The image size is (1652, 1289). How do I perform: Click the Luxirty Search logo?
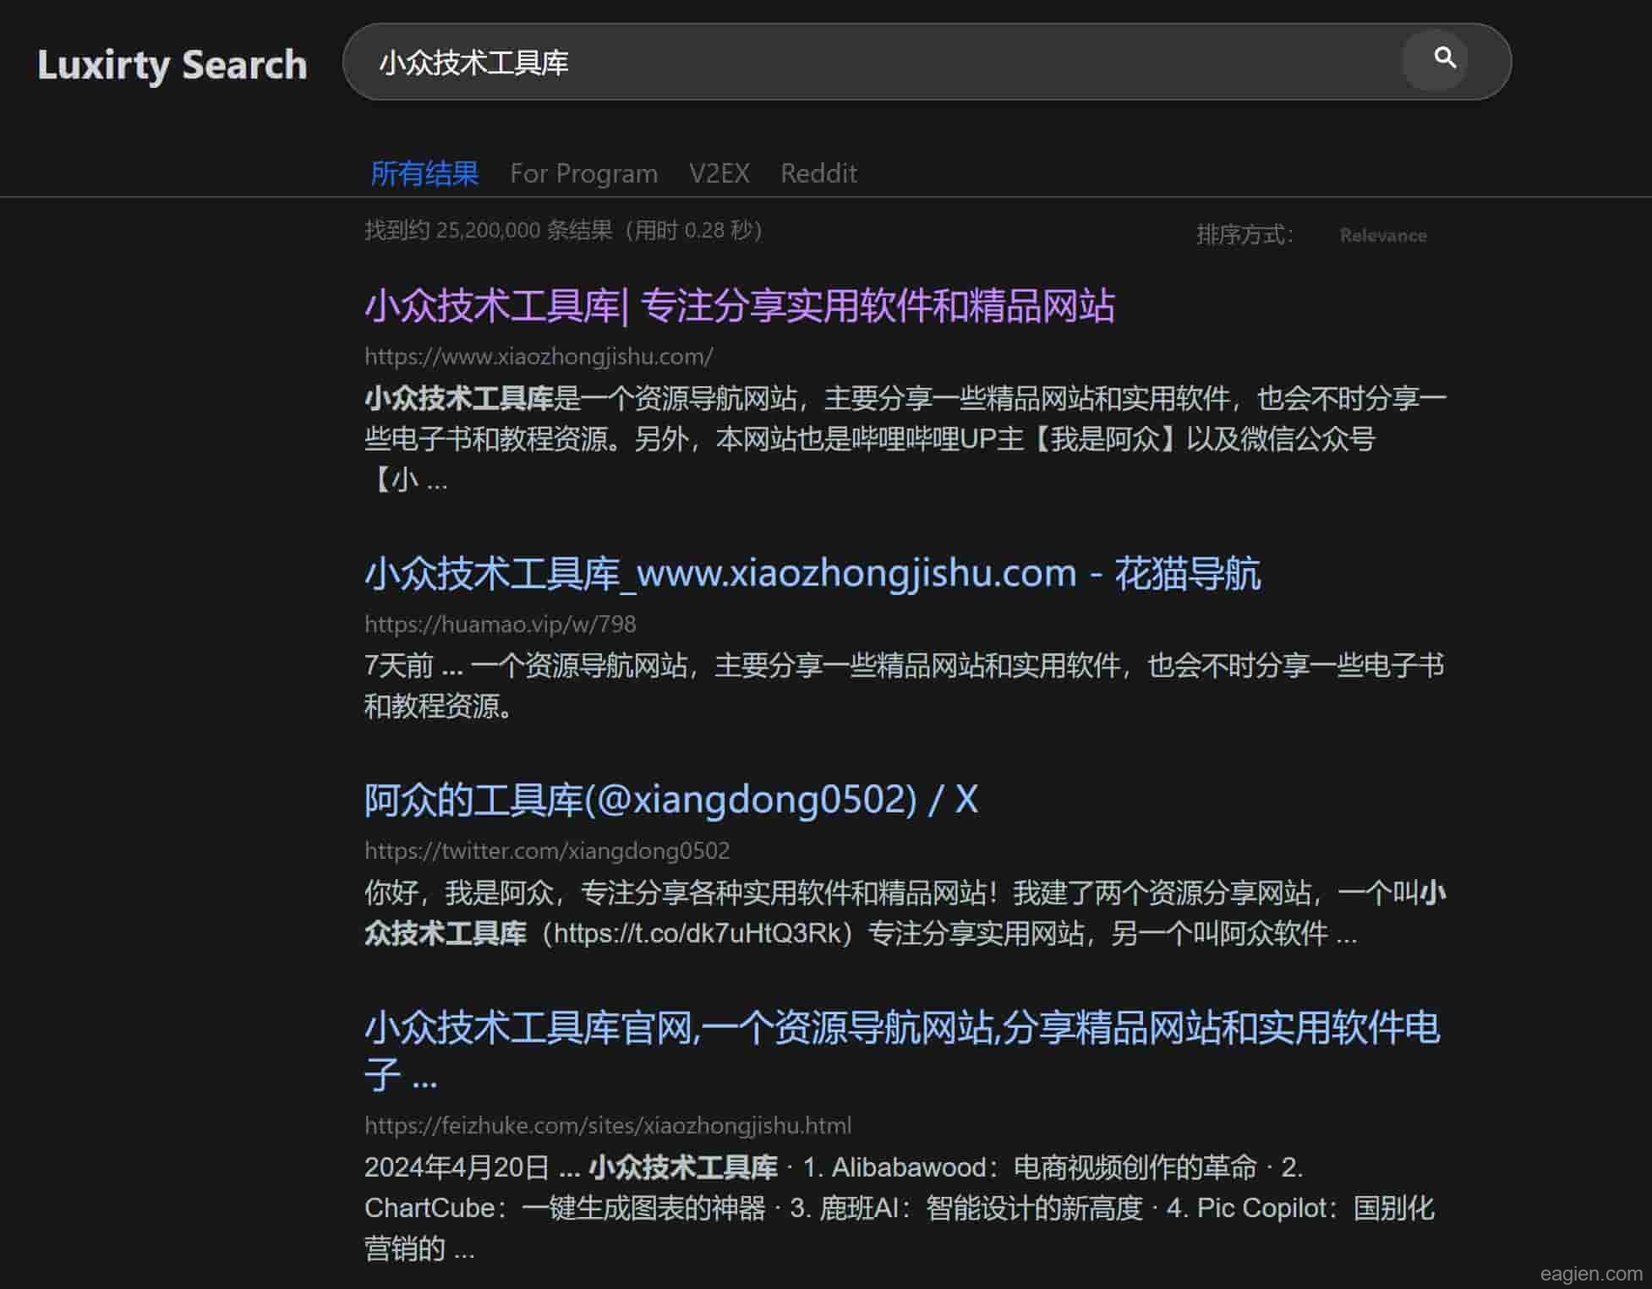172,65
